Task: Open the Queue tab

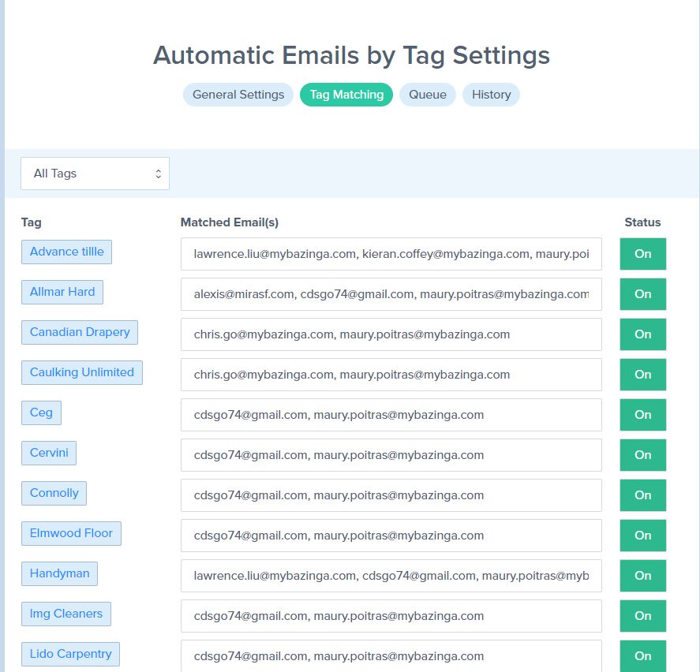Action: (427, 95)
